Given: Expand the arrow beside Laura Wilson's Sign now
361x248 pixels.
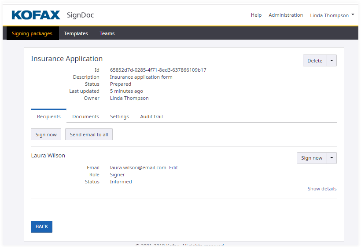Looking at the screenshot, I should click(x=332, y=158).
